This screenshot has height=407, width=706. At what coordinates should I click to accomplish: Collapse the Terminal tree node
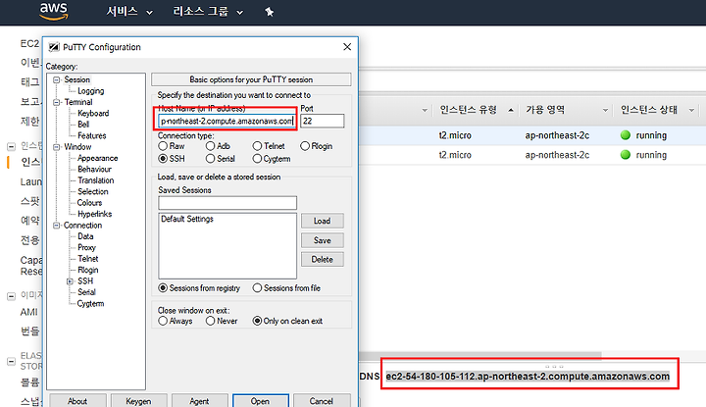click(56, 102)
